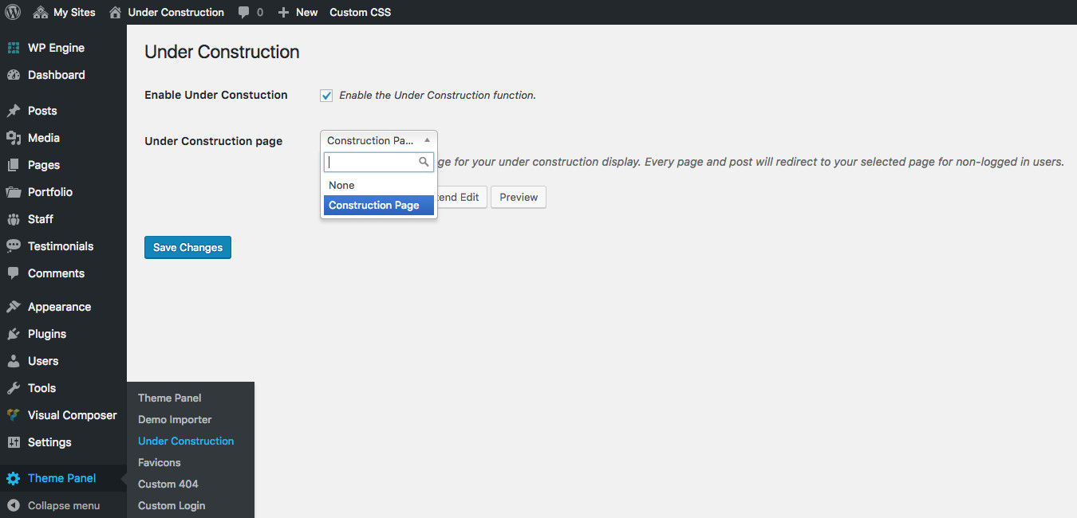Click the Visual Composer icon
The height and width of the screenshot is (518, 1077).
[14, 415]
